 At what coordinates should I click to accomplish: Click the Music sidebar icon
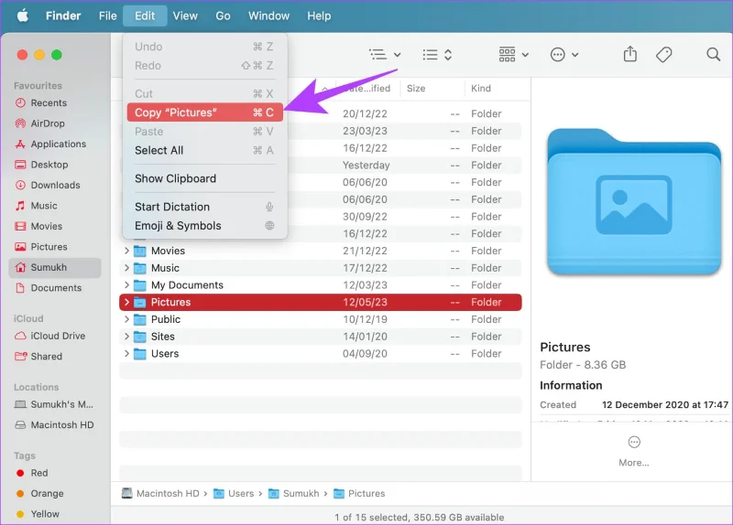(x=20, y=205)
